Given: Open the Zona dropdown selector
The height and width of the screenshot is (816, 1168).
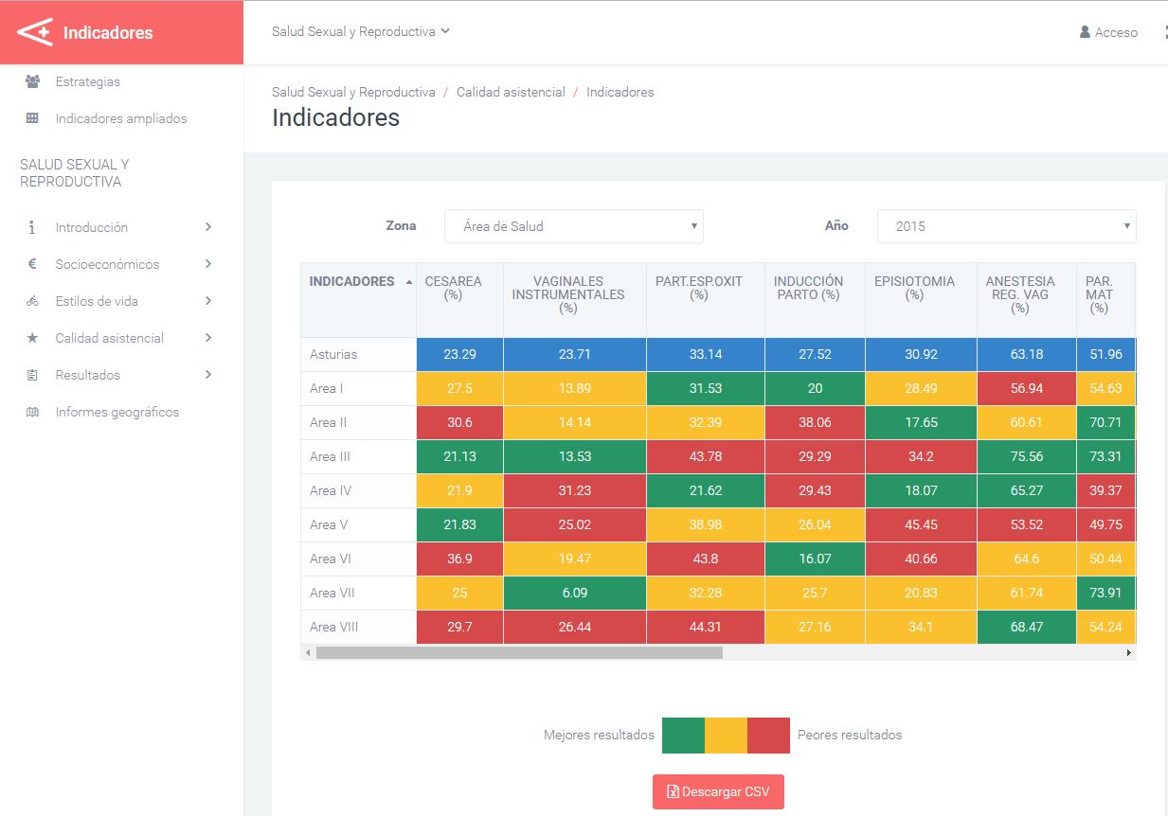Looking at the screenshot, I should [573, 226].
